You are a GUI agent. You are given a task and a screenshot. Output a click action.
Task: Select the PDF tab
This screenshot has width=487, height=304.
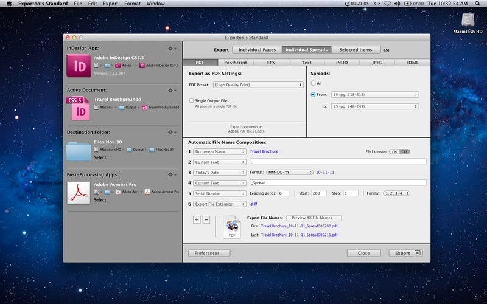click(x=200, y=63)
